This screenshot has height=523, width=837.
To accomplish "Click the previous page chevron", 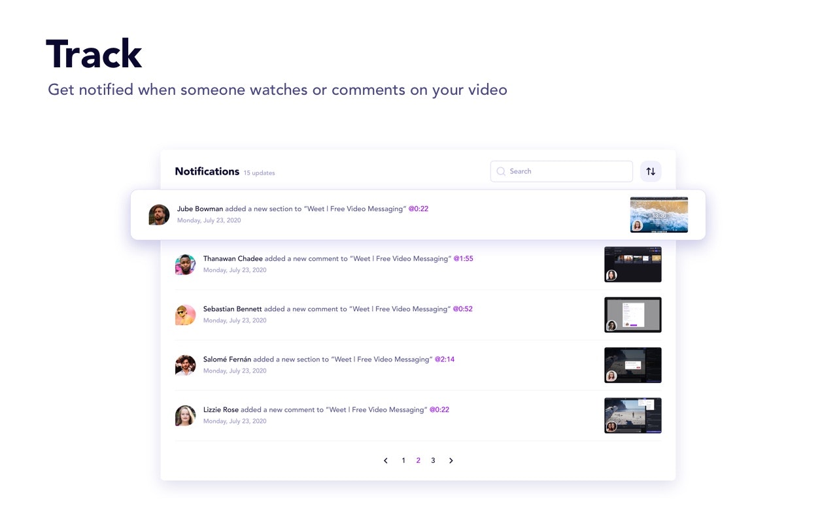I will tap(386, 460).
